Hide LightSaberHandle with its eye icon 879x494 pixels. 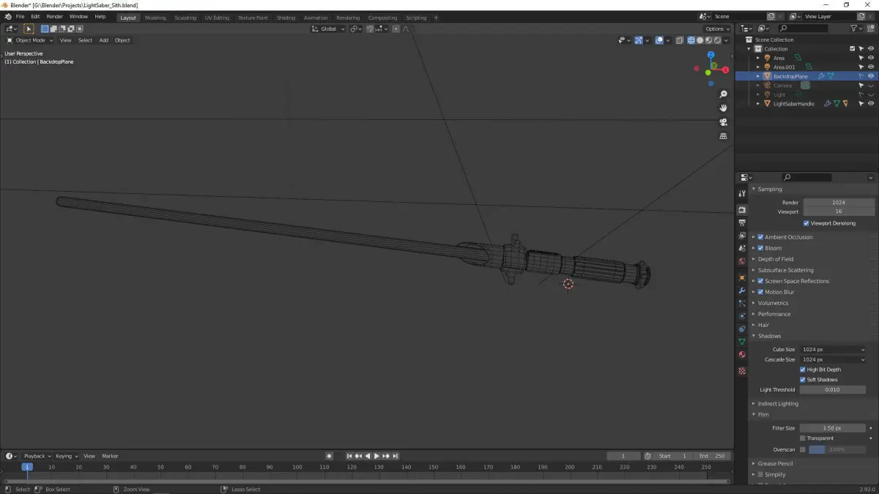(871, 104)
